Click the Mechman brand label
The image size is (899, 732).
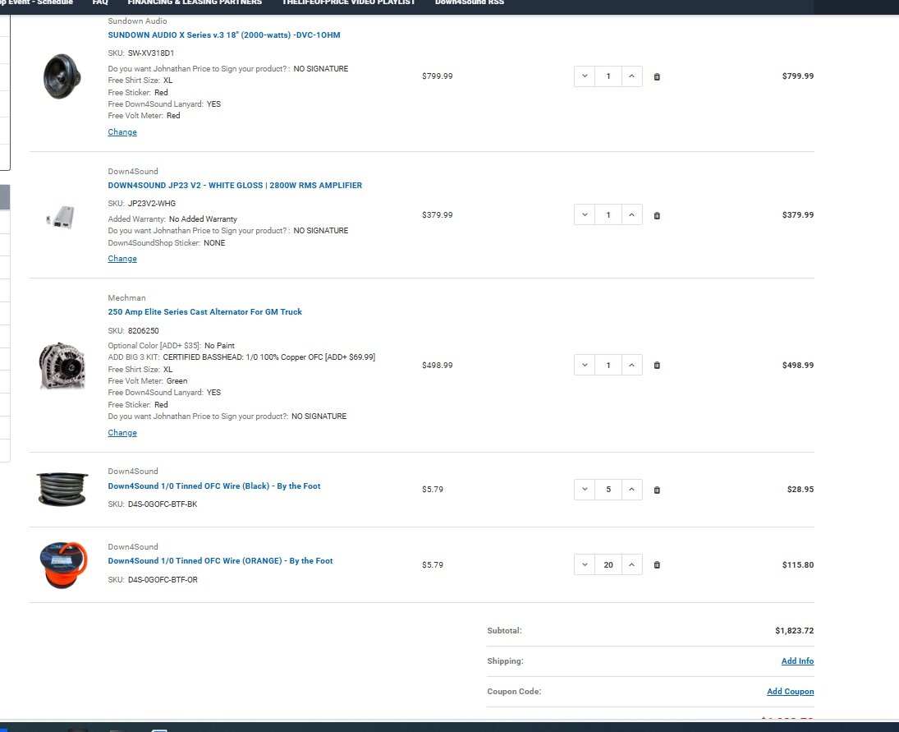(126, 297)
